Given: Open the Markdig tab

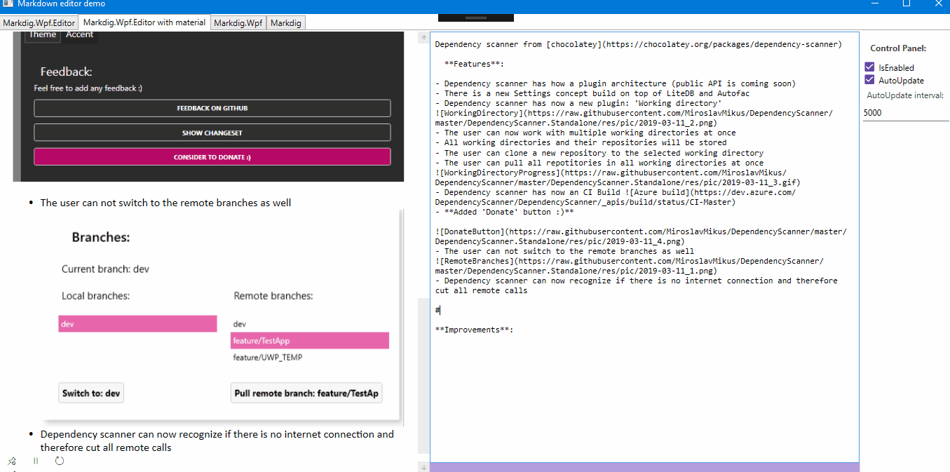Looking at the screenshot, I should point(286,23).
